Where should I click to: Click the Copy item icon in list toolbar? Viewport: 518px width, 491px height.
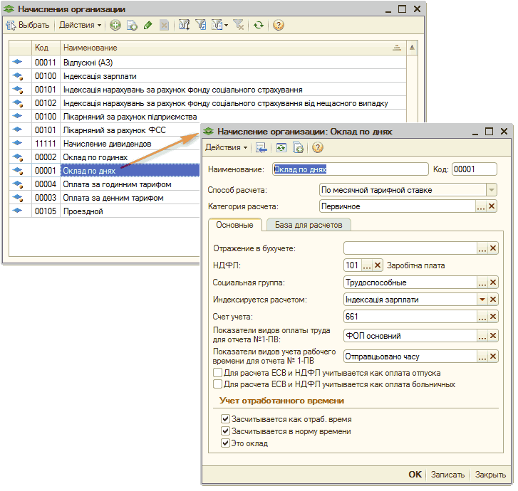pos(132,25)
